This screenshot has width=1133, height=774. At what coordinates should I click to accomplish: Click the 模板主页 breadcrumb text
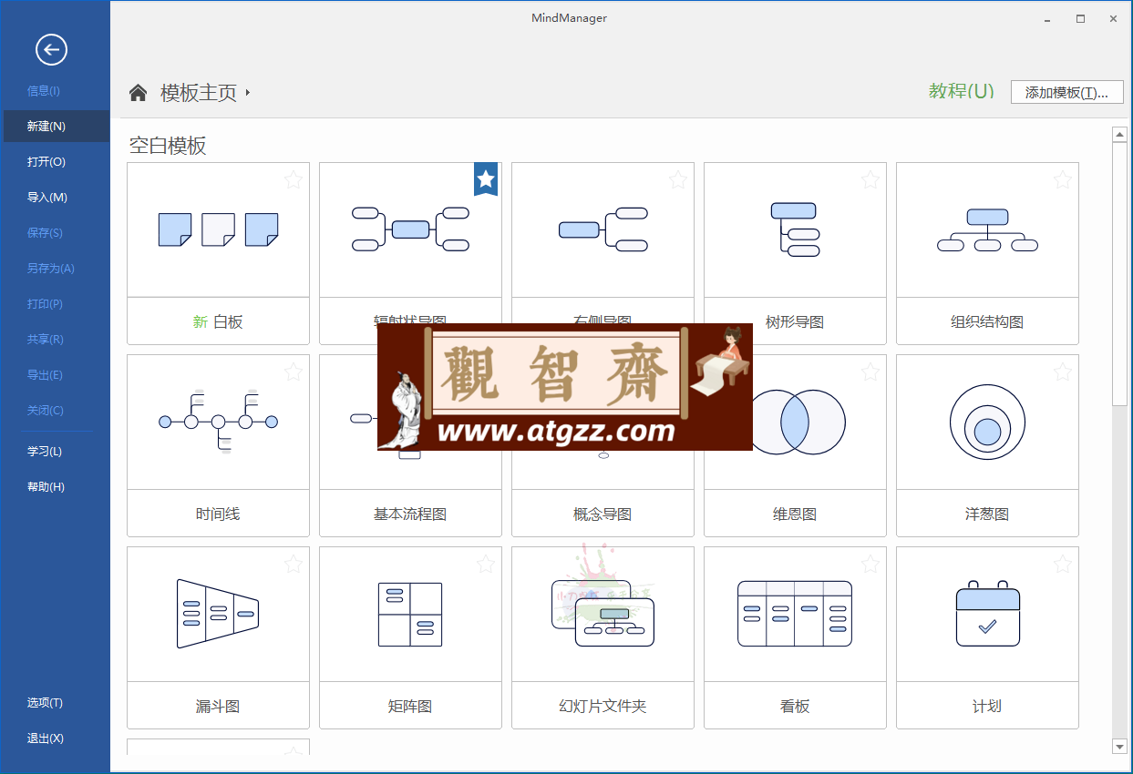pos(199,93)
